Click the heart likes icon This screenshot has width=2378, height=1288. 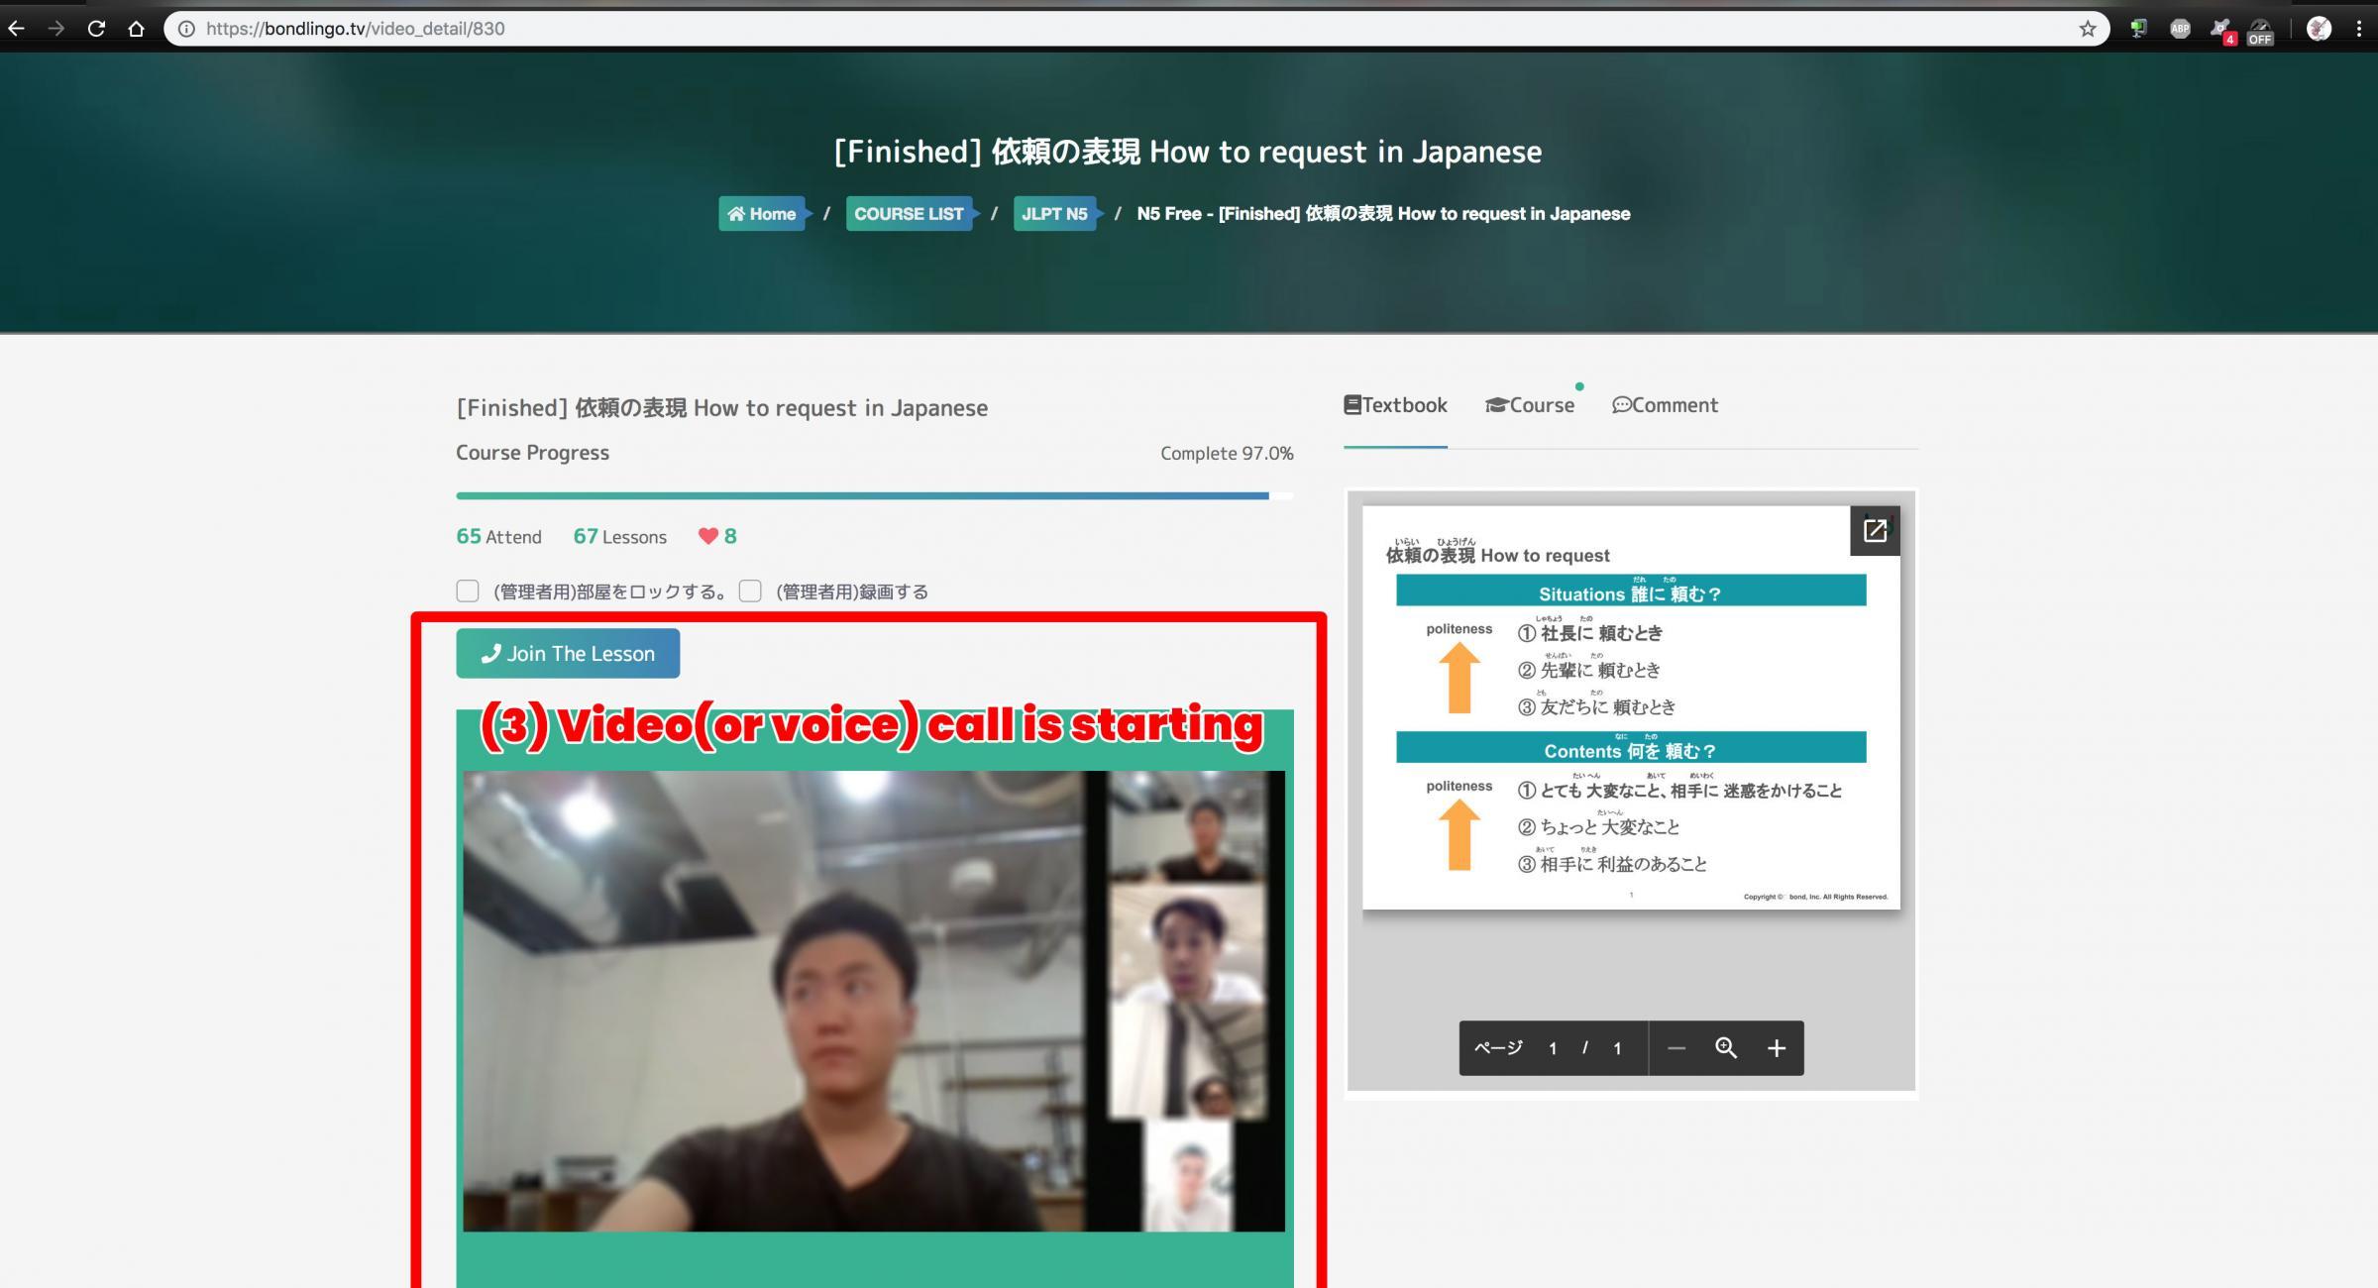point(707,536)
